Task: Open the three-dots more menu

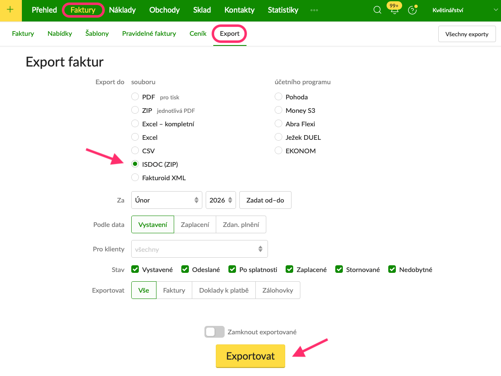Action: (x=314, y=10)
